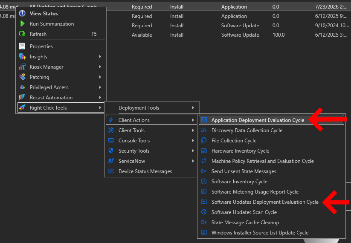Choose the Refresh menu entry
Image resolution: width=351 pixels, height=243 pixels.
61,34
